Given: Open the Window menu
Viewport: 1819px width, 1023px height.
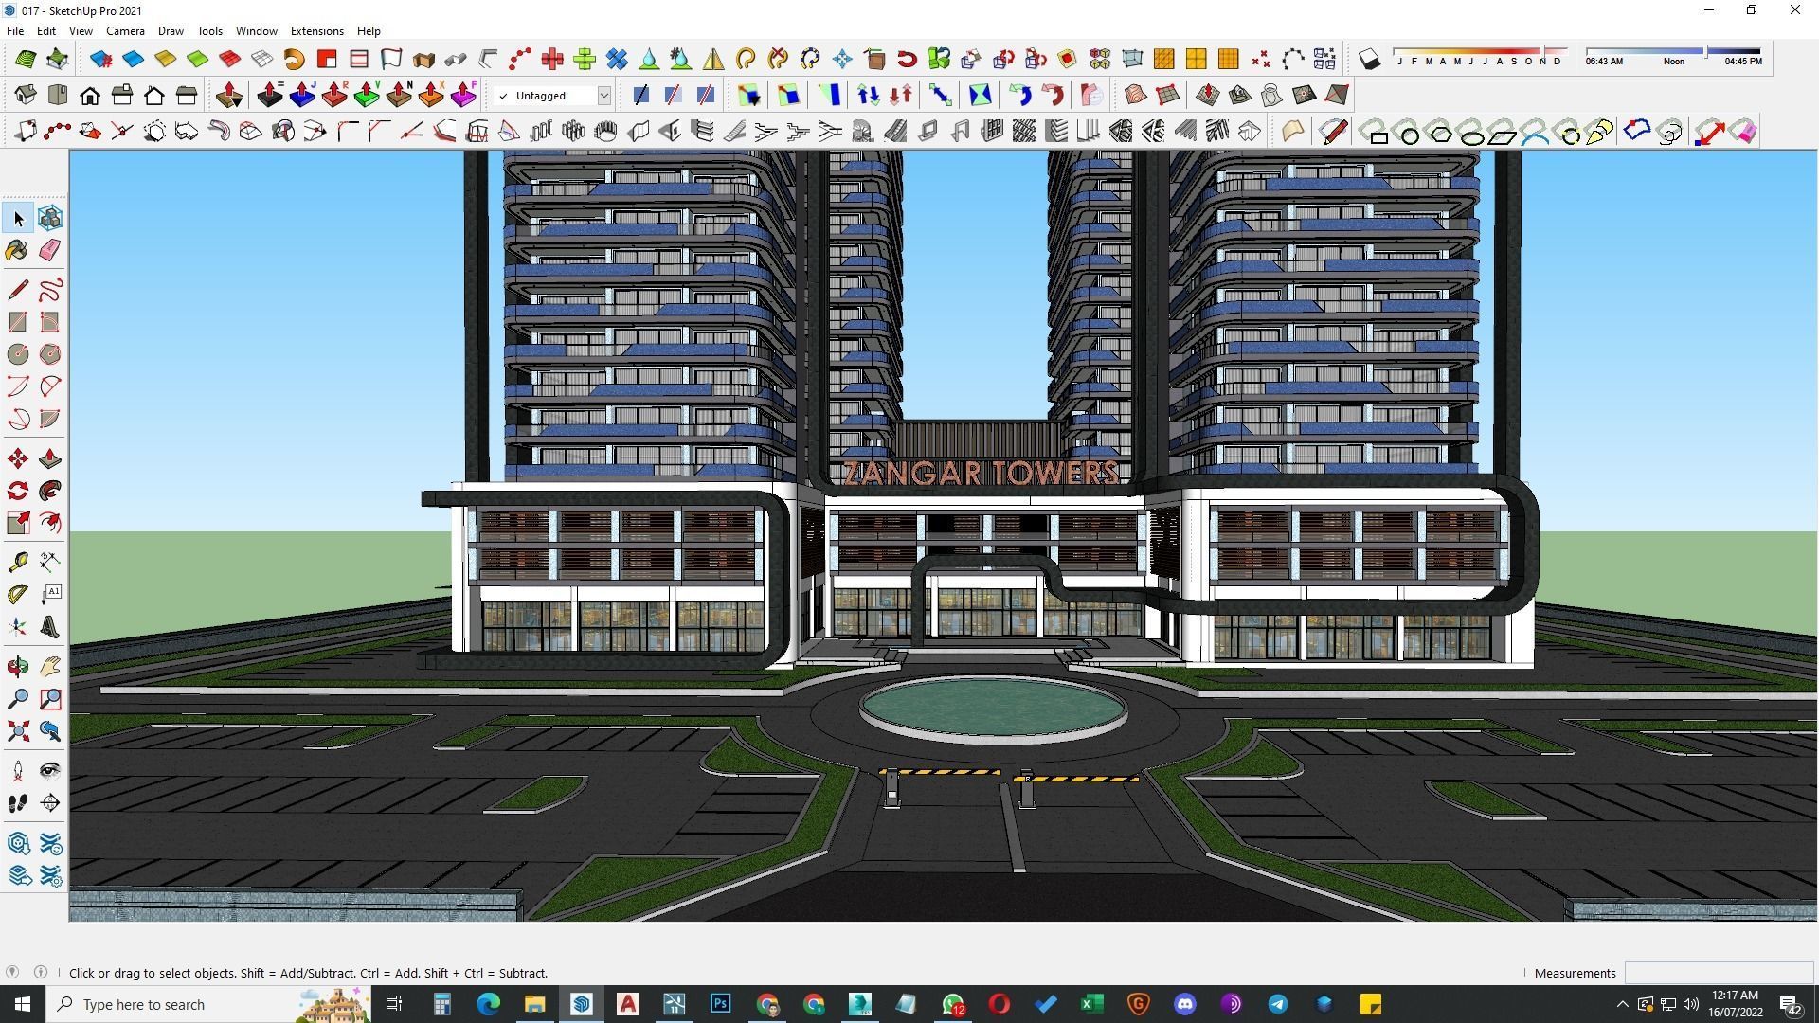Looking at the screenshot, I should 256,30.
